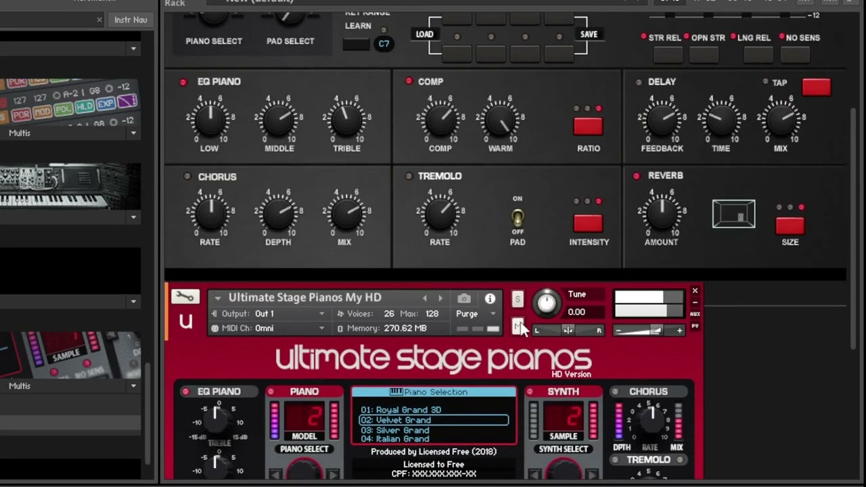Select 02: Velvet Grand piano

434,420
